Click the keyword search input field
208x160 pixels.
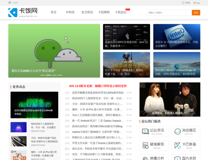(x=169, y=12)
